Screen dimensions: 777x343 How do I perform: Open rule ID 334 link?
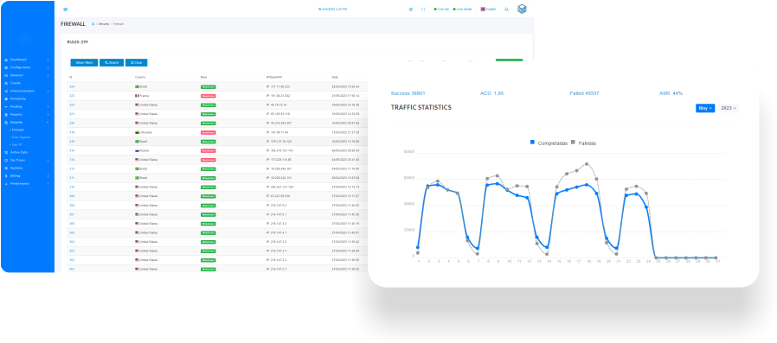pyautogui.click(x=72, y=86)
